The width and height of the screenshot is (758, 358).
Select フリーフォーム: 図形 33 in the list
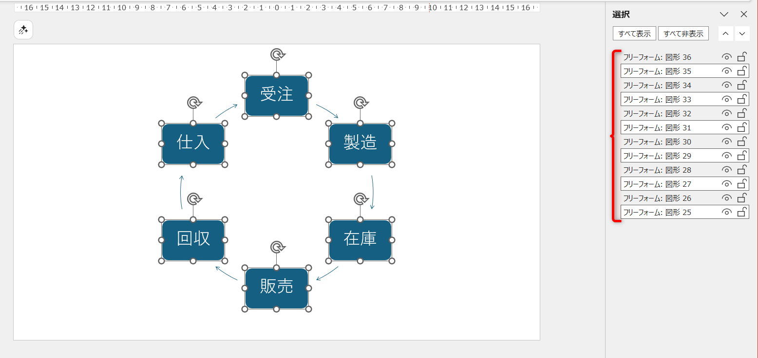685,100
